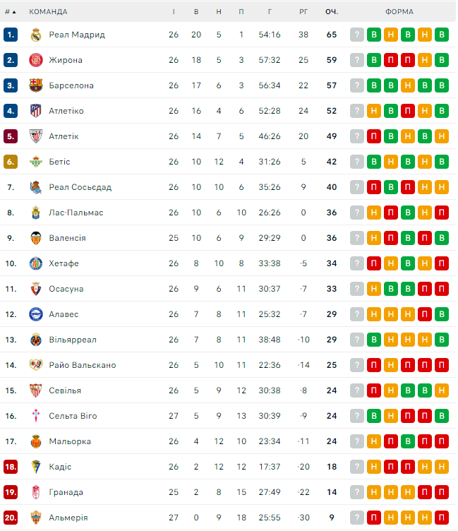Sort standings by РГ goal difference header
This screenshot has width=458, height=531.
pos(303,11)
